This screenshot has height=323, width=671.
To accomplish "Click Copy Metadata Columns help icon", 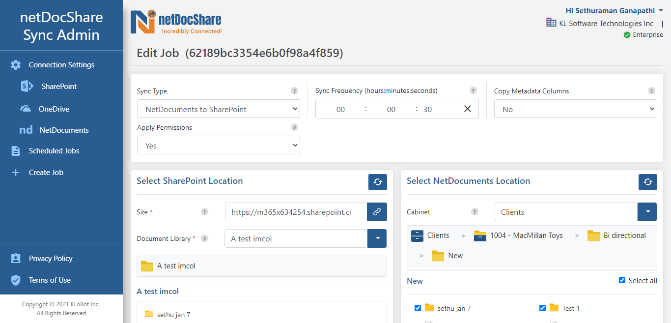I will (651, 91).
